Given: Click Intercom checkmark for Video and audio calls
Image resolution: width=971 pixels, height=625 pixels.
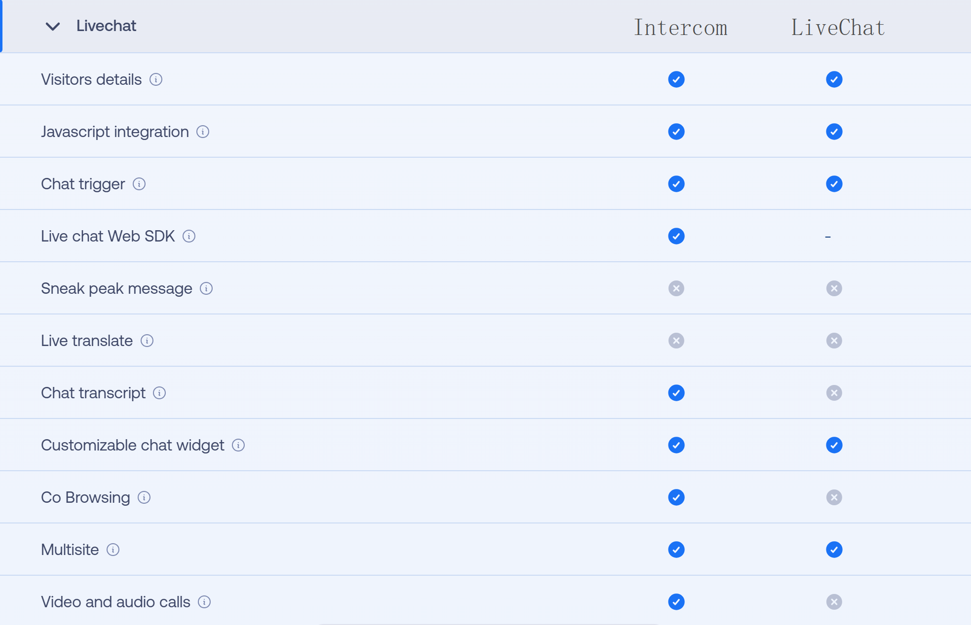Looking at the screenshot, I should [676, 602].
